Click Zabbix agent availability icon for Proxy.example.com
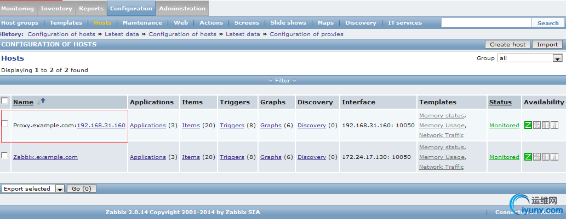 (528, 125)
